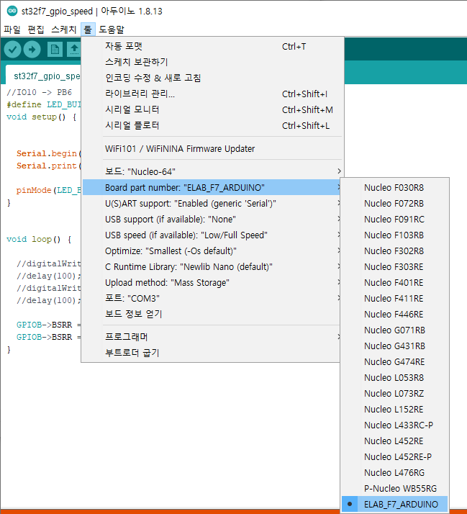Viewport: 467px width, 514px height.
Task: Click 부트로더 굽기 entry
Action: 213,353
